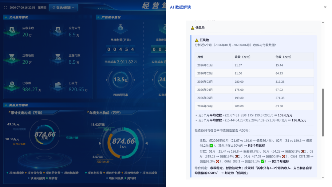Toggle 项目劳务费 legend in 年度支出构成
Viewport: 332px width, 187px height.
[130, 173]
